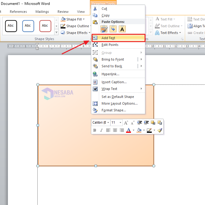The image size is (205, 205).
Task: Click the Cut scissors icon
Action: (95, 9)
